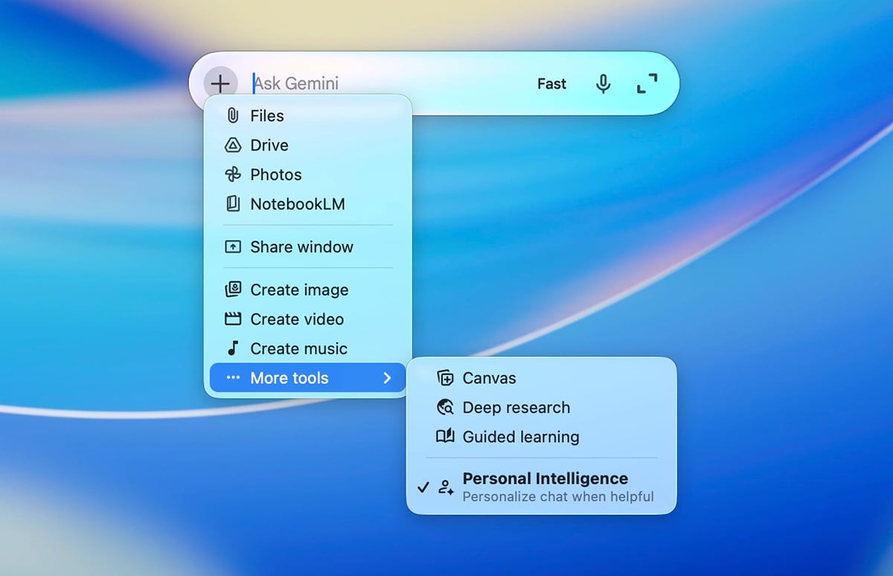Select Create music entry
This screenshot has height=576, width=893.
click(308, 348)
